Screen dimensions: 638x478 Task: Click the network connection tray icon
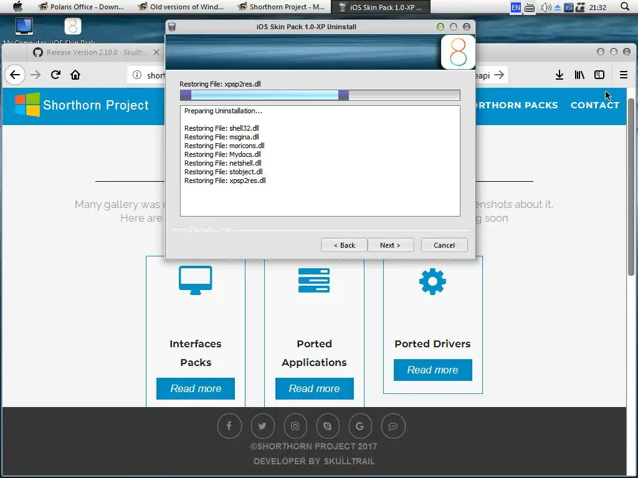tap(580, 7)
